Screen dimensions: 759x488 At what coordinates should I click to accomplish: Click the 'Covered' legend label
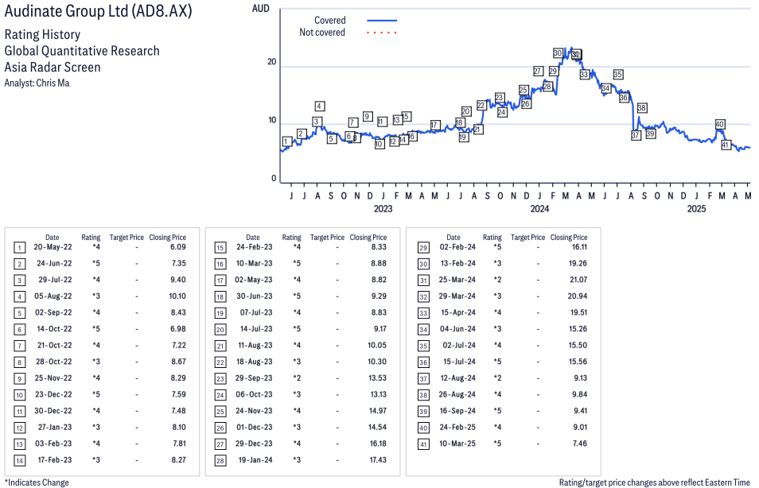[330, 21]
